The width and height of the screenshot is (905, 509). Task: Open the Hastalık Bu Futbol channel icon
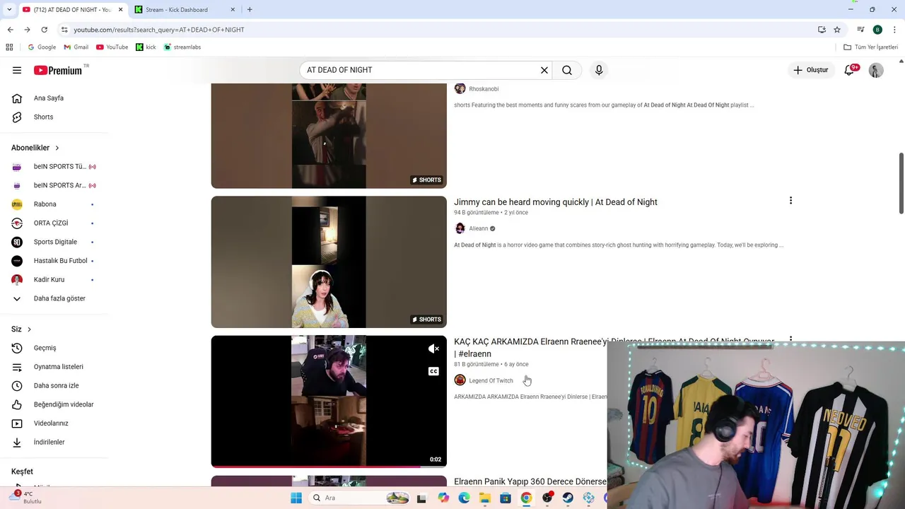(x=17, y=261)
